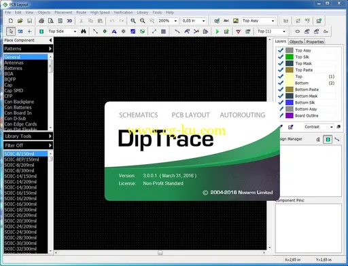Viewport: 348px width, 266px height.
Task: Click the Open folder icon
Action: coord(20,21)
